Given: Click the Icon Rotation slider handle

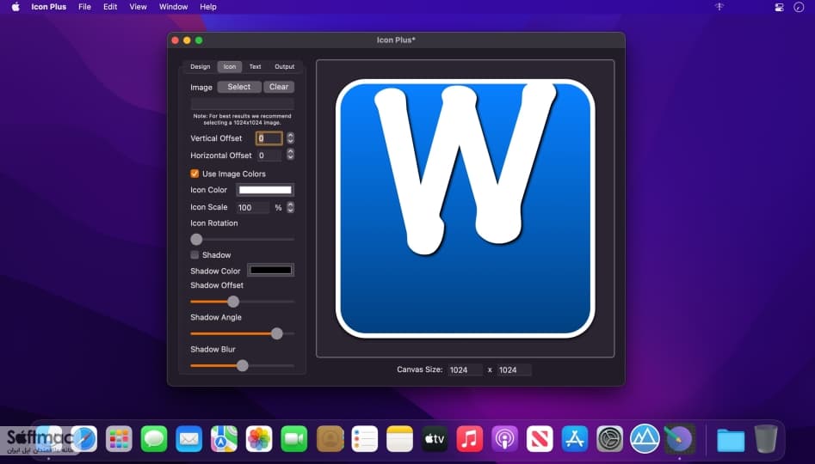Looking at the screenshot, I should (196, 239).
